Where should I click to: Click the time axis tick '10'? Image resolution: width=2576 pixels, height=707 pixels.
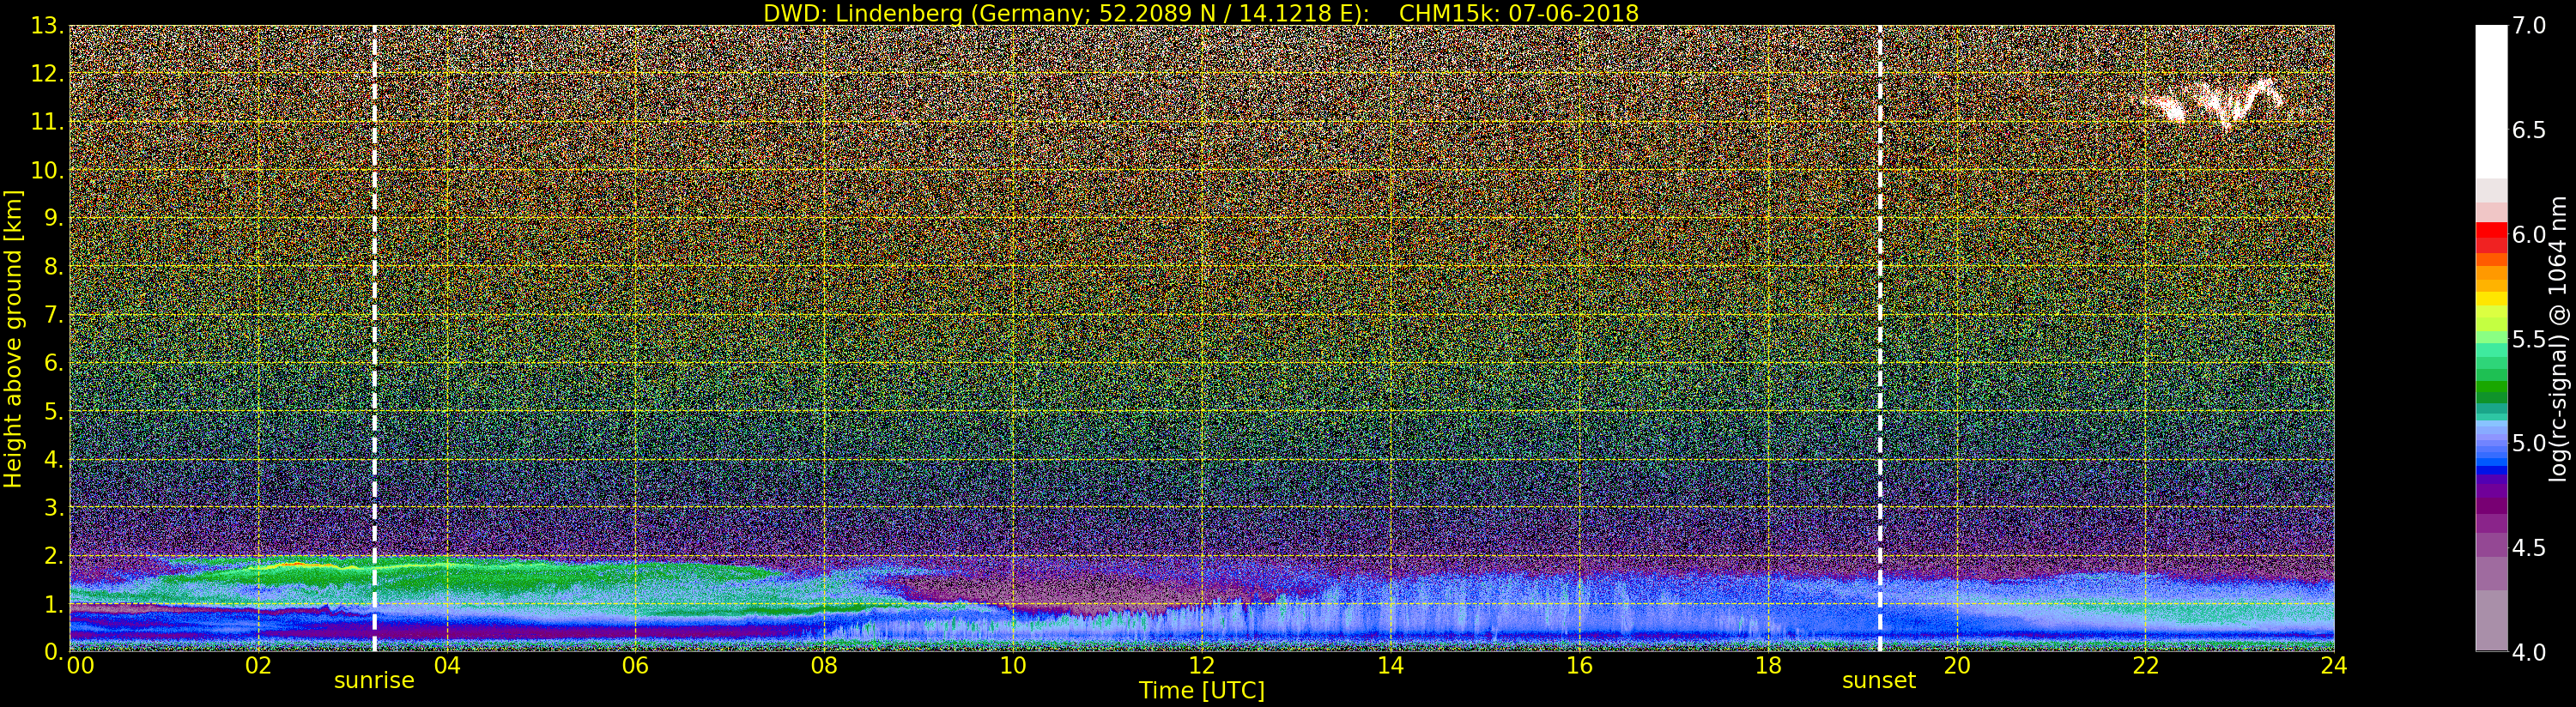(x=1013, y=666)
